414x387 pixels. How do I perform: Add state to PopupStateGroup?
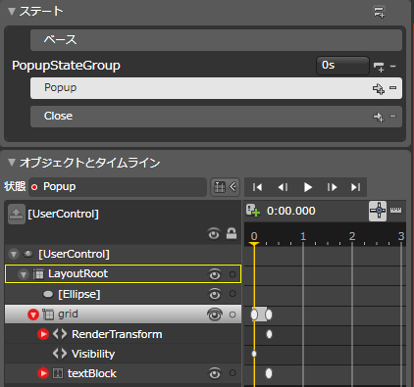[379, 67]
